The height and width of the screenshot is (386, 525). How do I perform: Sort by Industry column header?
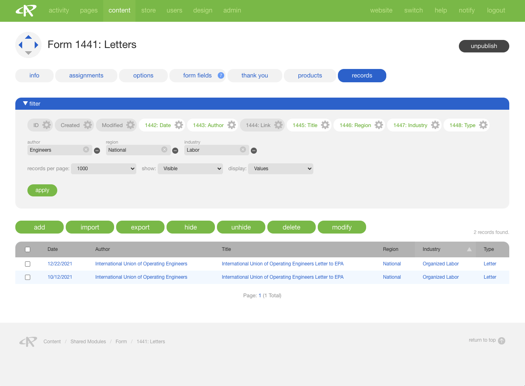click(x=446, y=249)
